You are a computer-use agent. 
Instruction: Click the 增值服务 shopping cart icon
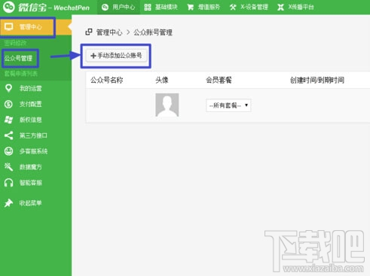(191, 7)
